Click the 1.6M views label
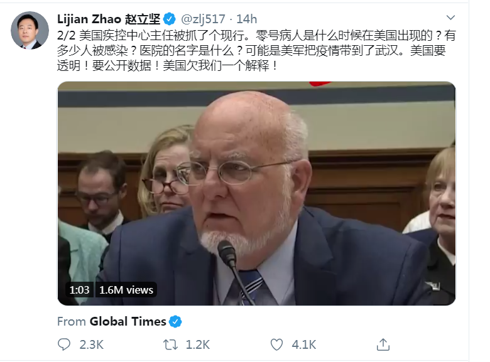 click(126, 290)
